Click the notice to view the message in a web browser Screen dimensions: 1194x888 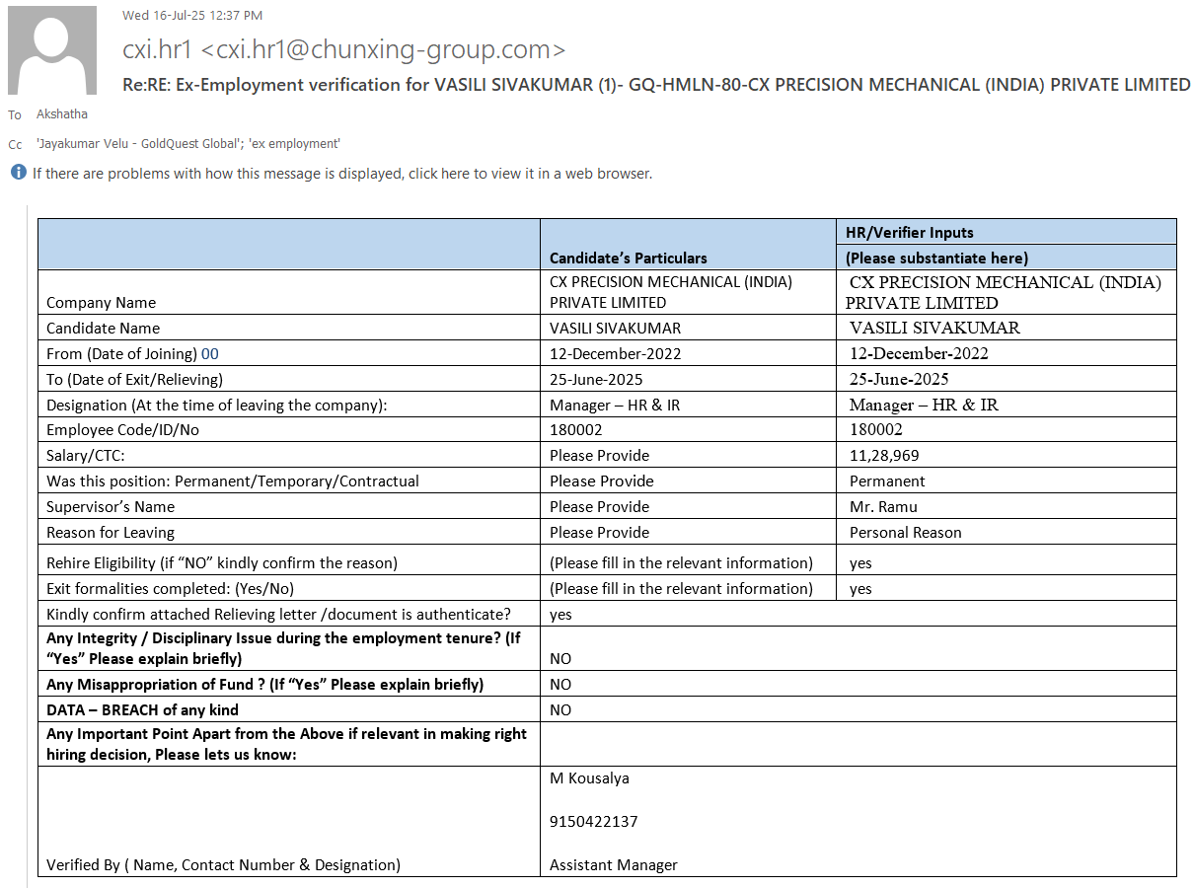341,174
